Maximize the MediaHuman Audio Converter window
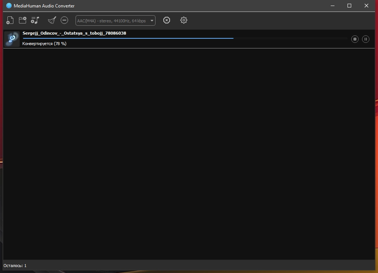Viewport: 378px width, 273px height. pyautogui.click(x=349, y=6)
